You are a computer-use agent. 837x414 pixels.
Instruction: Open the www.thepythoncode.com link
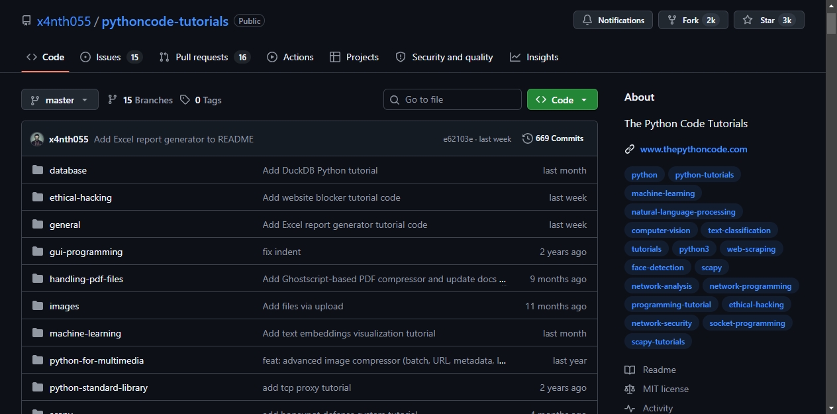[x=693, y=149]
